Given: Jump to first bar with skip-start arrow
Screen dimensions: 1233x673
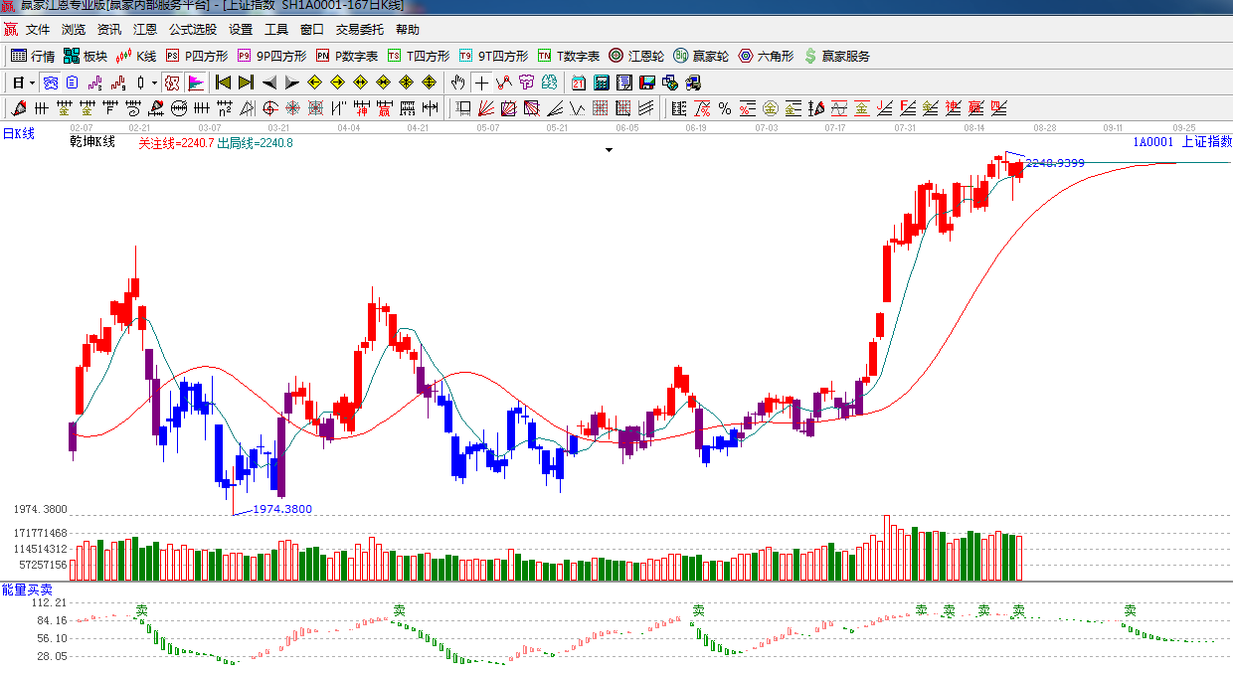Looking at the screenshot, I should point(223,83).
